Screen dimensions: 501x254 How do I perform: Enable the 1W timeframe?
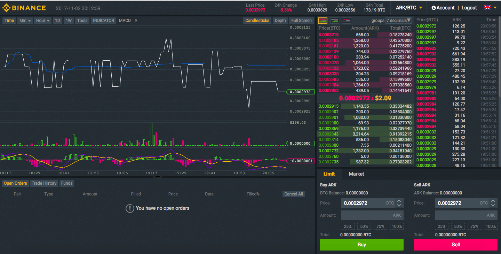click(69, 21)
